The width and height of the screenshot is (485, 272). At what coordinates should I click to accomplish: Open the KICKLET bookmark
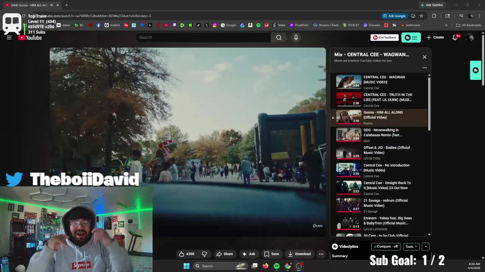pos(351,25)
